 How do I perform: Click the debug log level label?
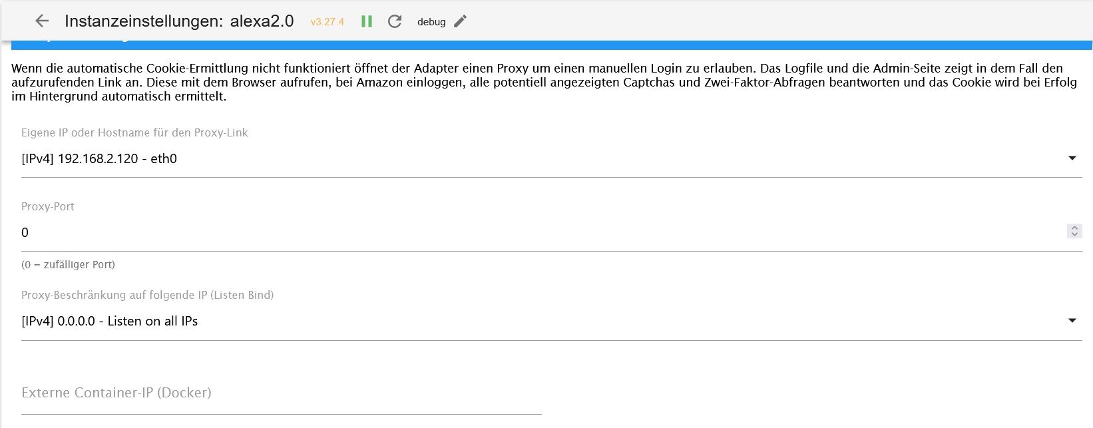coord(431,22)
